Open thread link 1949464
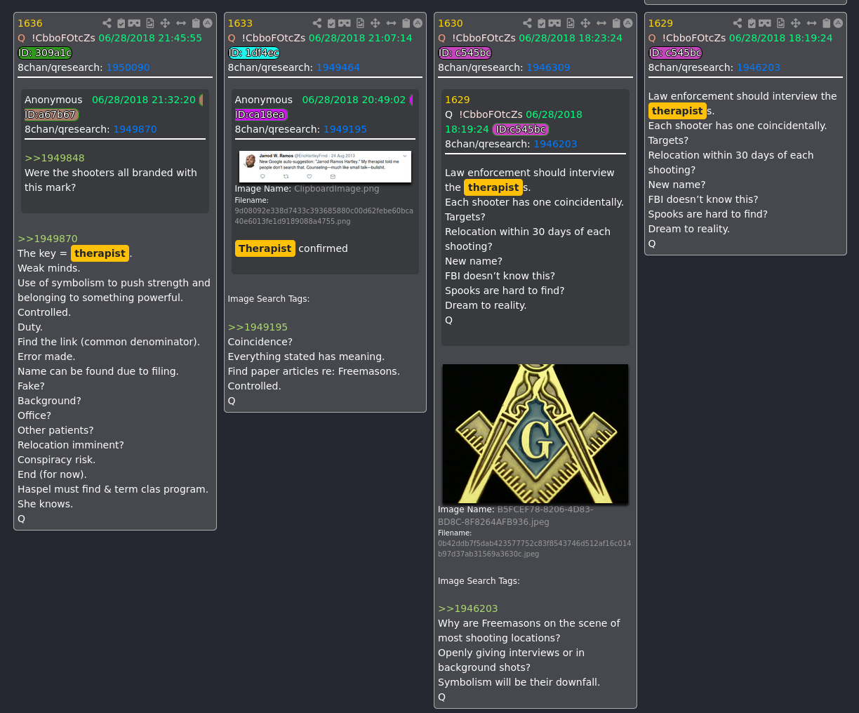The width and height of the screenshot is (859, 713). [338, 67]
